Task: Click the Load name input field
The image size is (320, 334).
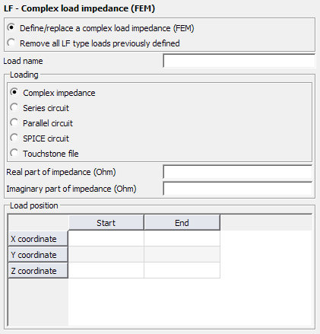Action: tap(239, 61)
